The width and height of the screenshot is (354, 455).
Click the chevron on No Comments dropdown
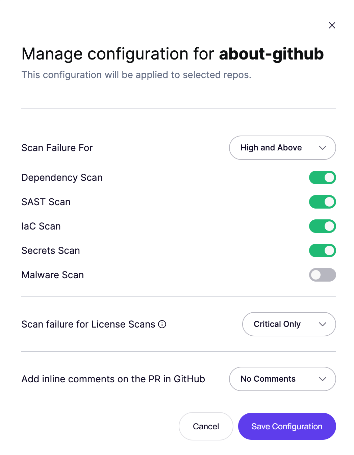tap(322, 379)
